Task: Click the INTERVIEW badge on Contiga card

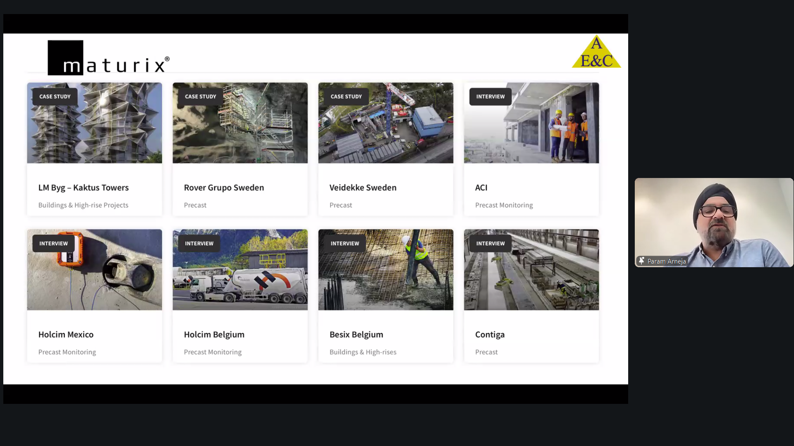Action: click(490, 244)
